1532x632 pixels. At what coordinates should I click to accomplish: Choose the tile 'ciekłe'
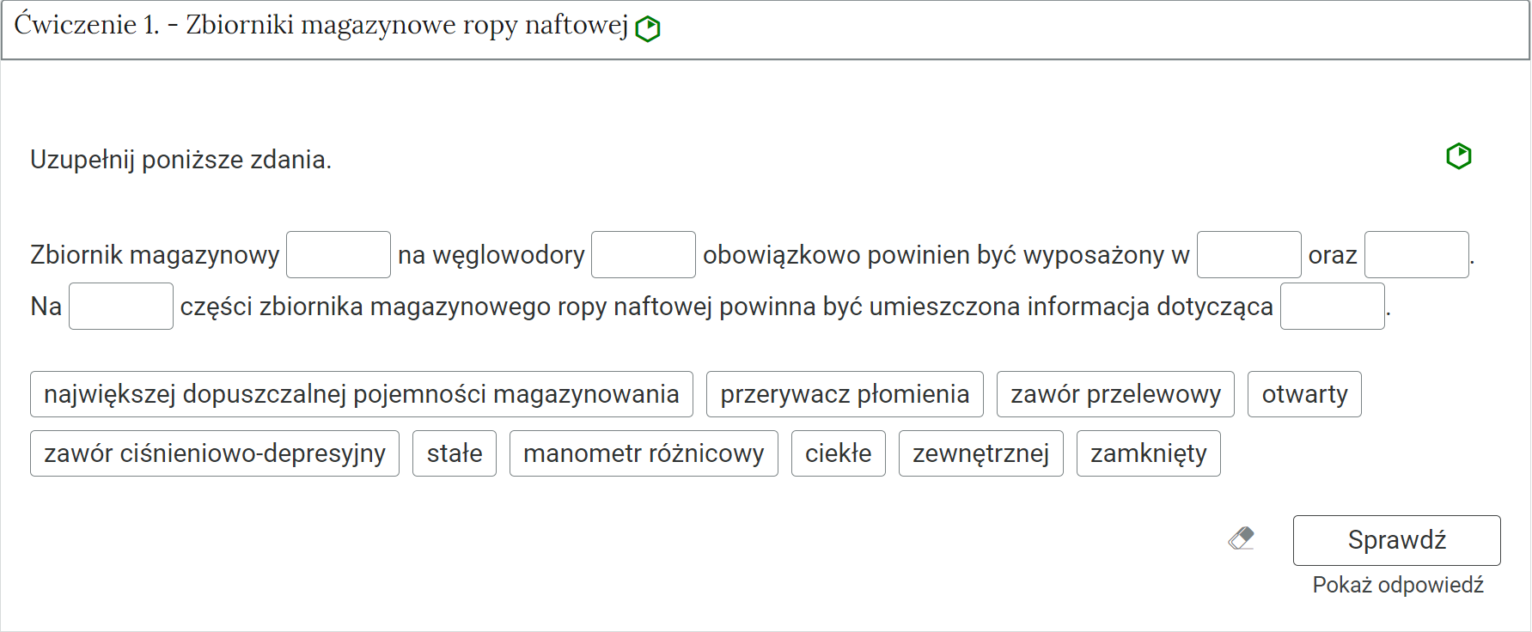coord(838,453)
